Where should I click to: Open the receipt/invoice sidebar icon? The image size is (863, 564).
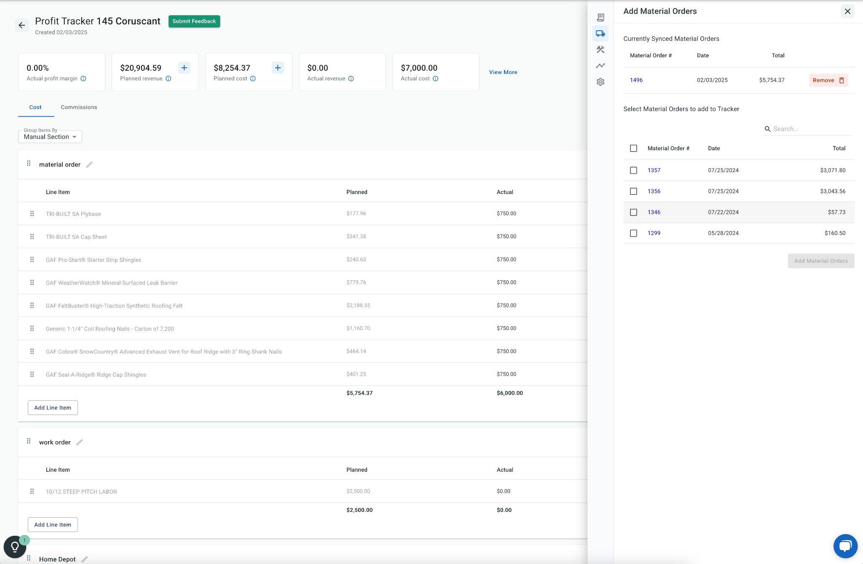[600, 17]
